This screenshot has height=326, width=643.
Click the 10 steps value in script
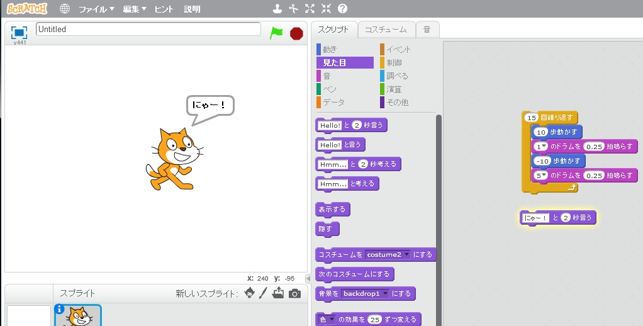[541, 132]
